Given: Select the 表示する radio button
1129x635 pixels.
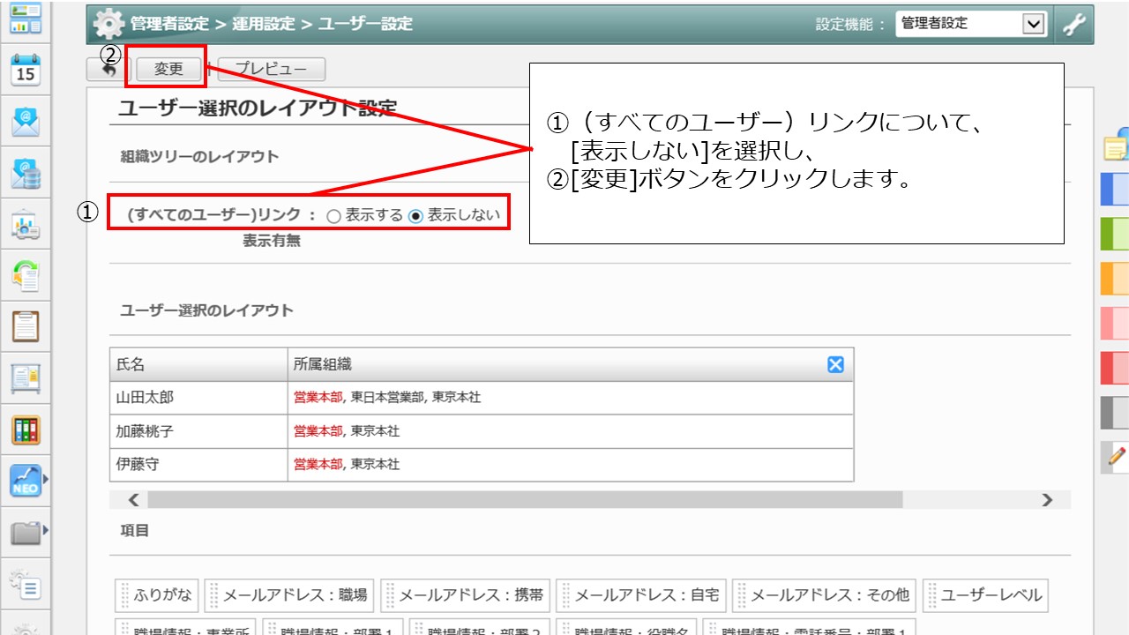Looking at the screenshot, I should [333, 216].
